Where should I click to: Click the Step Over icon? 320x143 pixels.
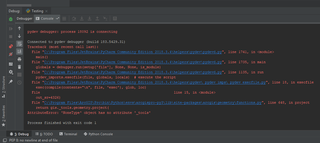pyautogui.click(x=74, y=18)
